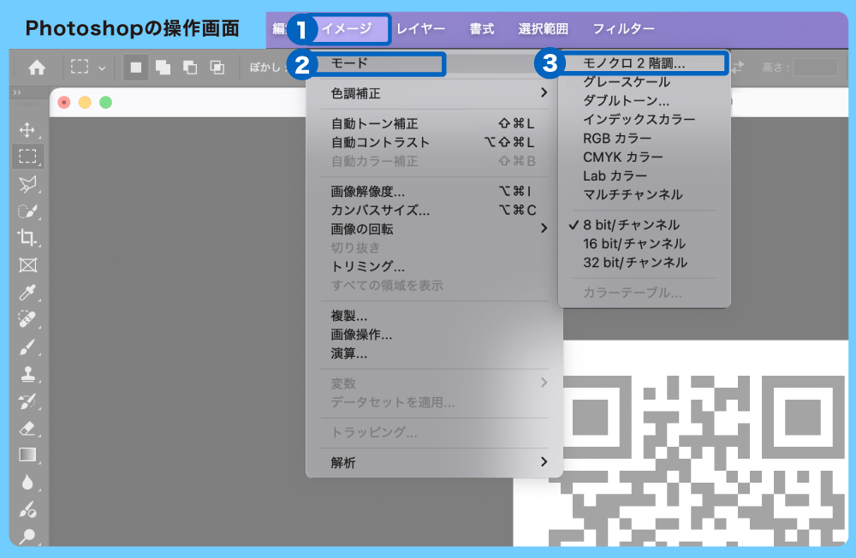
Task: Choose 複製... menu item
Action: 435,316
